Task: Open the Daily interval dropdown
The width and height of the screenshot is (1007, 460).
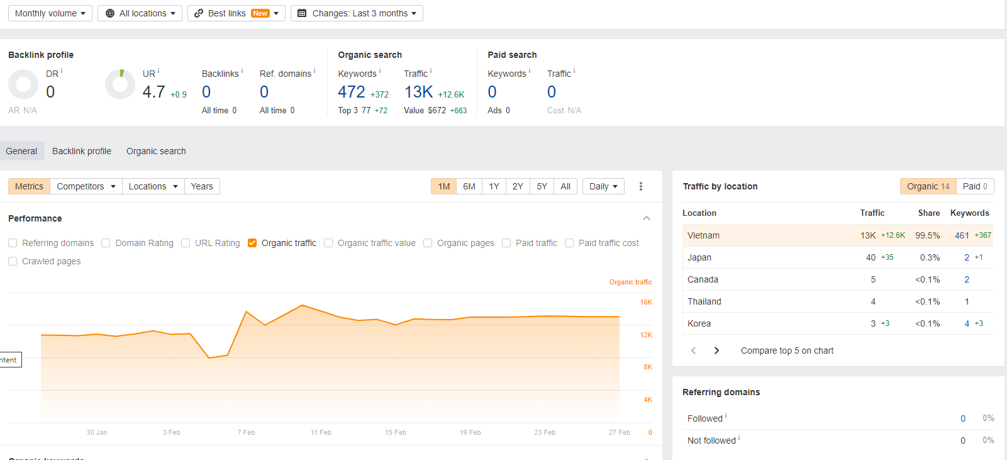Action: point(603,186)
